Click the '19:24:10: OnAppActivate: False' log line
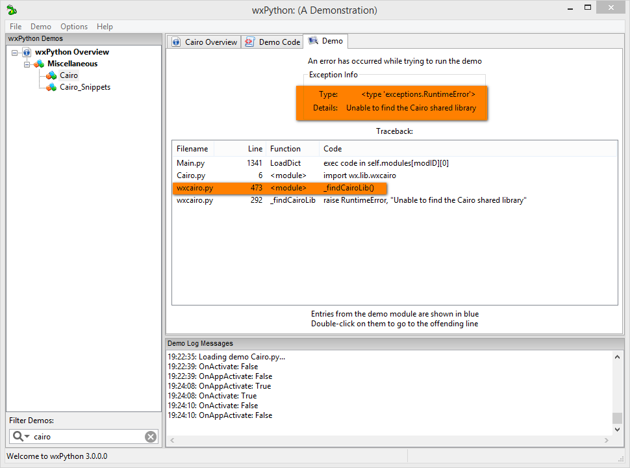Screen dimensions: 630x468 pyautogui.click(x=220, y=415)
